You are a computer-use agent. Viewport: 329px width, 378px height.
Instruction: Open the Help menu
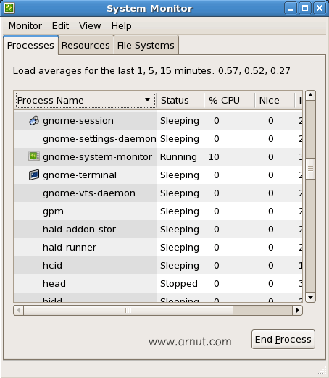click(x=122, y=26)
